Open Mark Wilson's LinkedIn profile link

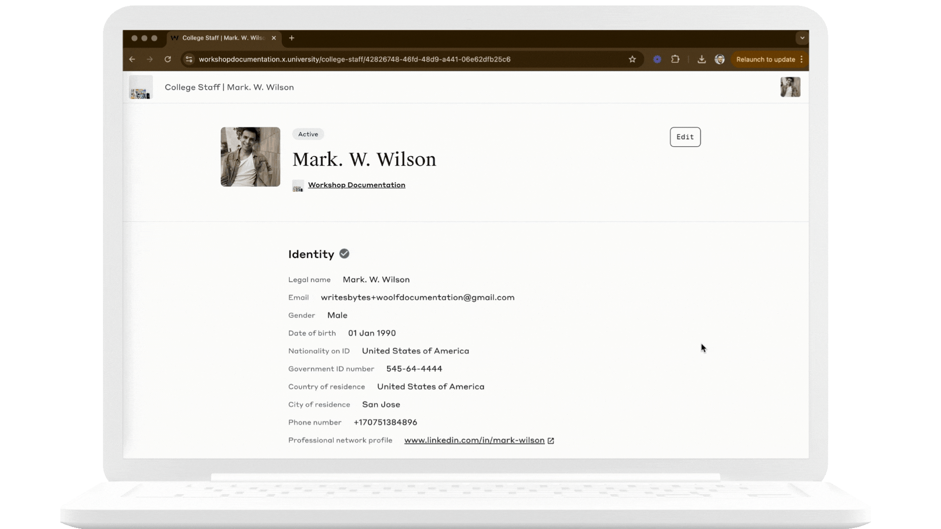(x=474, y=440)
